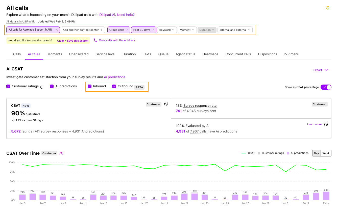Screen dimensions: 337x213
Task: Click the Ai logo next to CSAT Over Time
Action: point(61,153)
